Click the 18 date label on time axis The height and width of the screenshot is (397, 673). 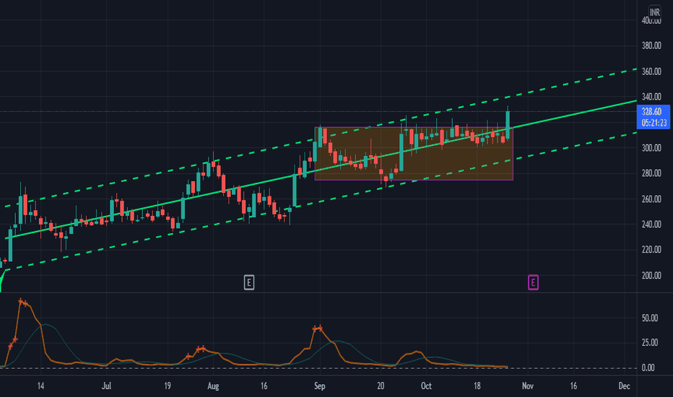click(477, 386)
